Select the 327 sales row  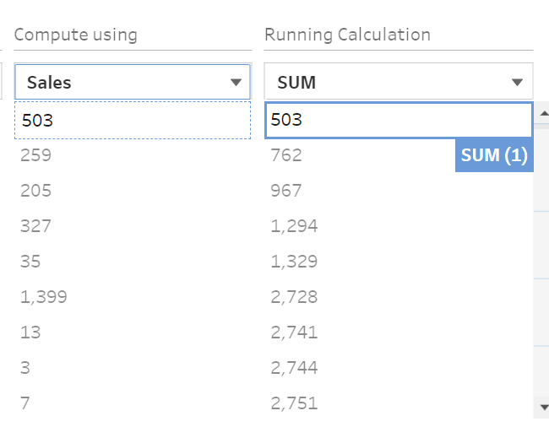133,226
